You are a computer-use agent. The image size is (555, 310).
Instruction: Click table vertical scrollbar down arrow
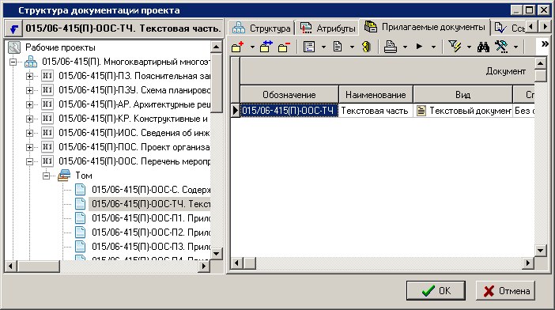(541, 251)
